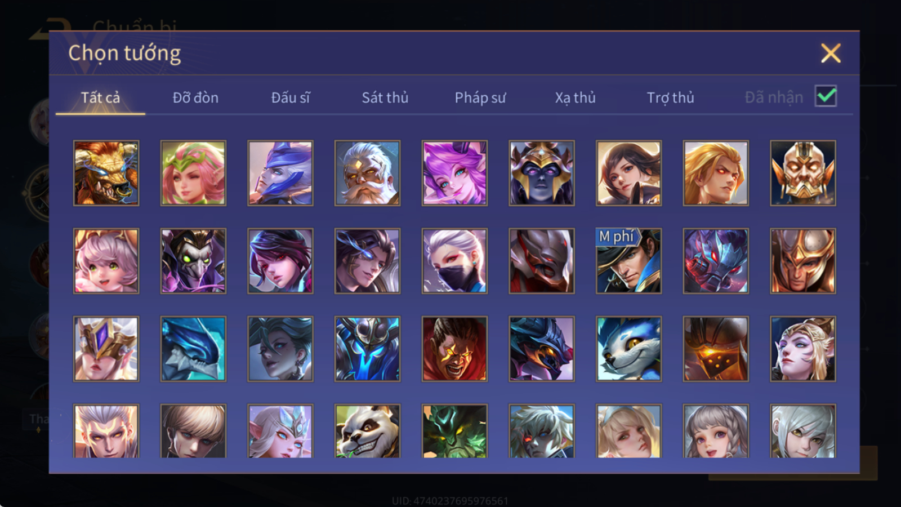Pick the panda hero portrait
901x507 pixels.
[368, 431]
